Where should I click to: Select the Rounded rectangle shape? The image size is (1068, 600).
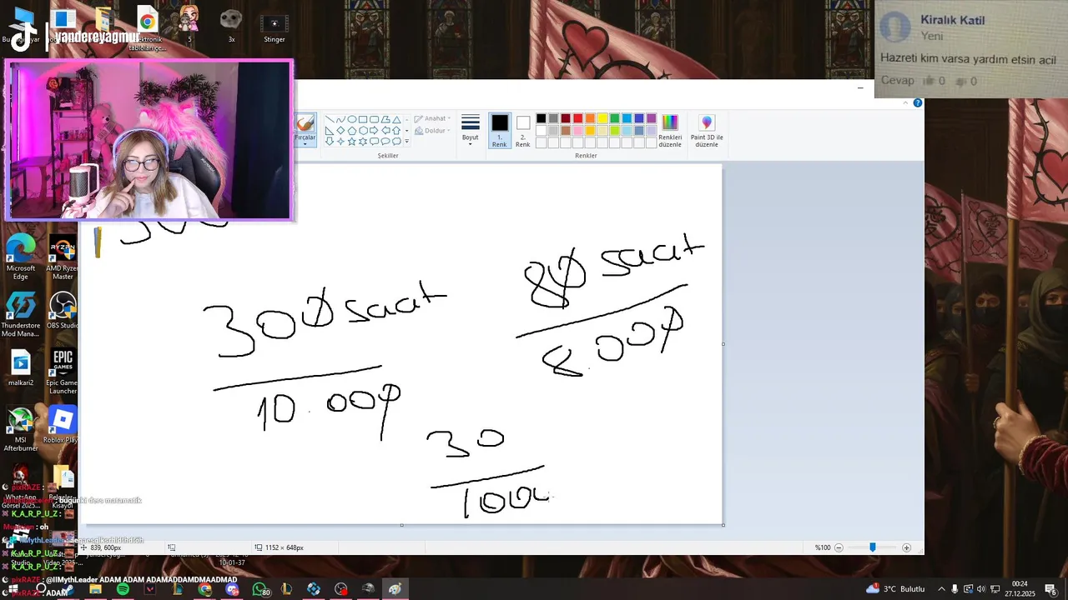click(374, 119)
